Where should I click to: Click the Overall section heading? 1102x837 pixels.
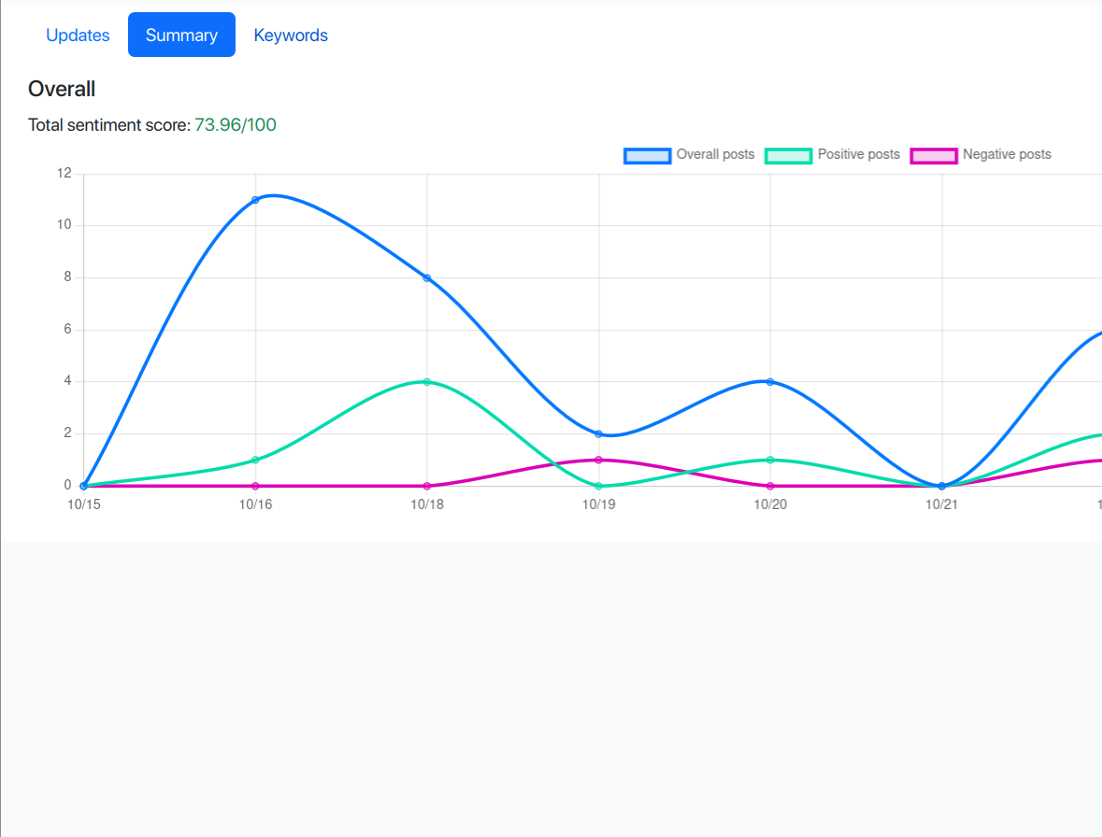[62, 89]
